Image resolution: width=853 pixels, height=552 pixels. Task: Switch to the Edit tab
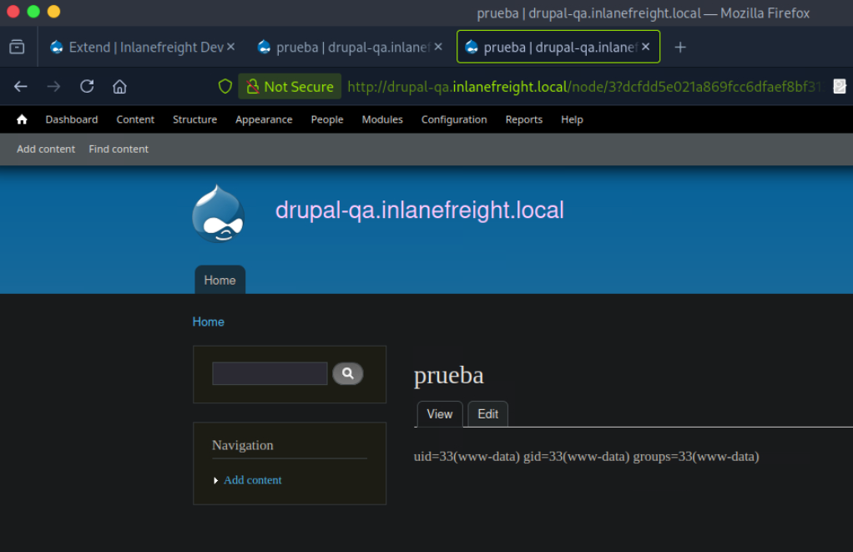click(x=487, y=414)
